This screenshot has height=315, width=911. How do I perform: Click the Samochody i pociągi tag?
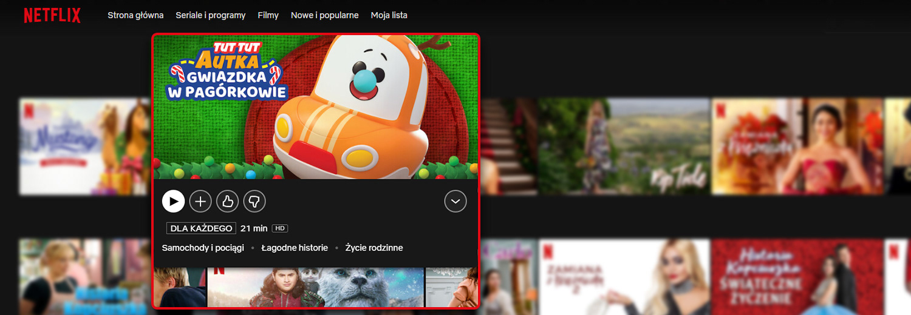[x=203, y=248]
